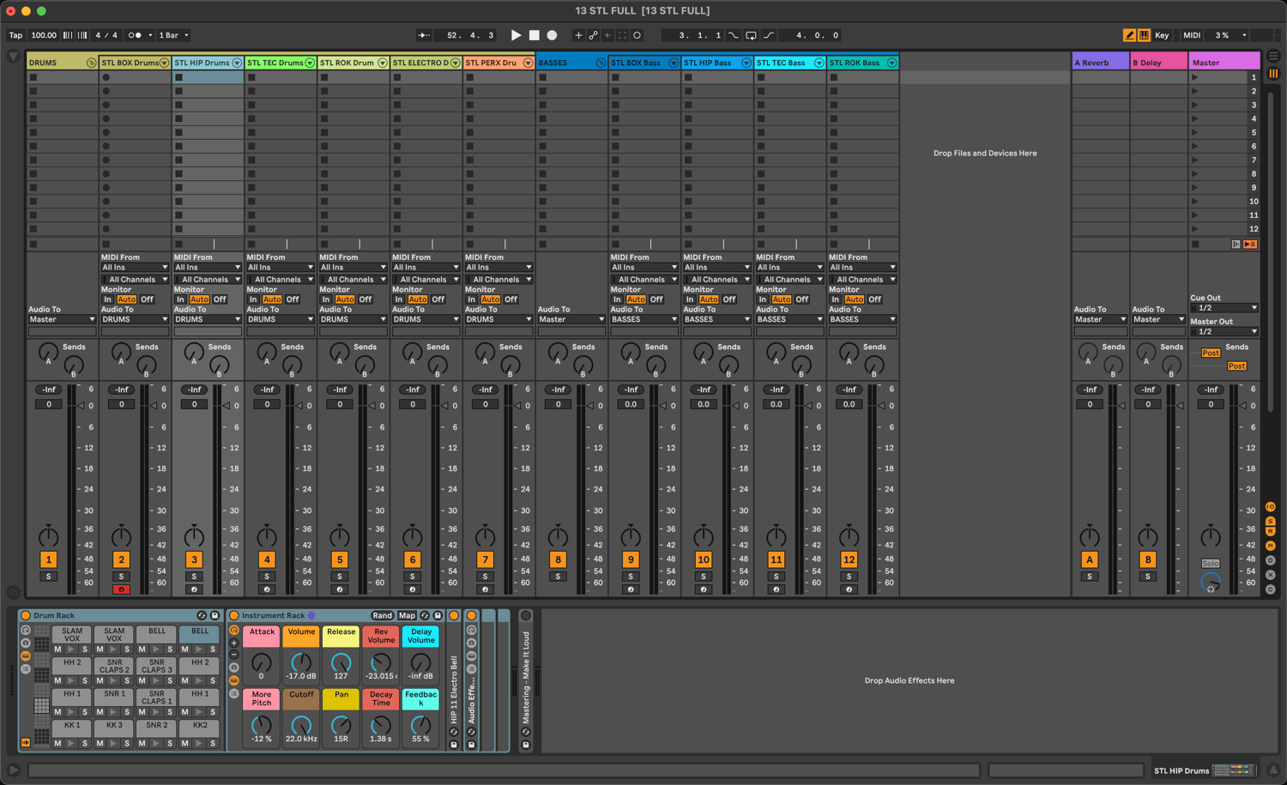Click the Tap tempo button
The image size is (1287, 785).
pos(15,35)
